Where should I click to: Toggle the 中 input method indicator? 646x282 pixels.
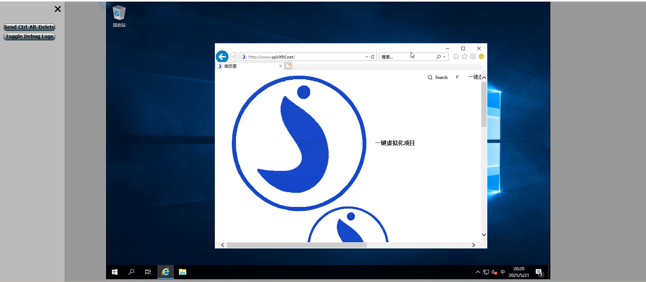(503, 272)
